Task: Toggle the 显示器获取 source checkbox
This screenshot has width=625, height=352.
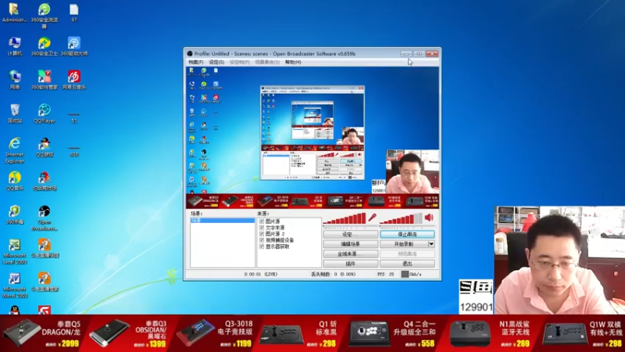Action: click(x=262, y=246)
